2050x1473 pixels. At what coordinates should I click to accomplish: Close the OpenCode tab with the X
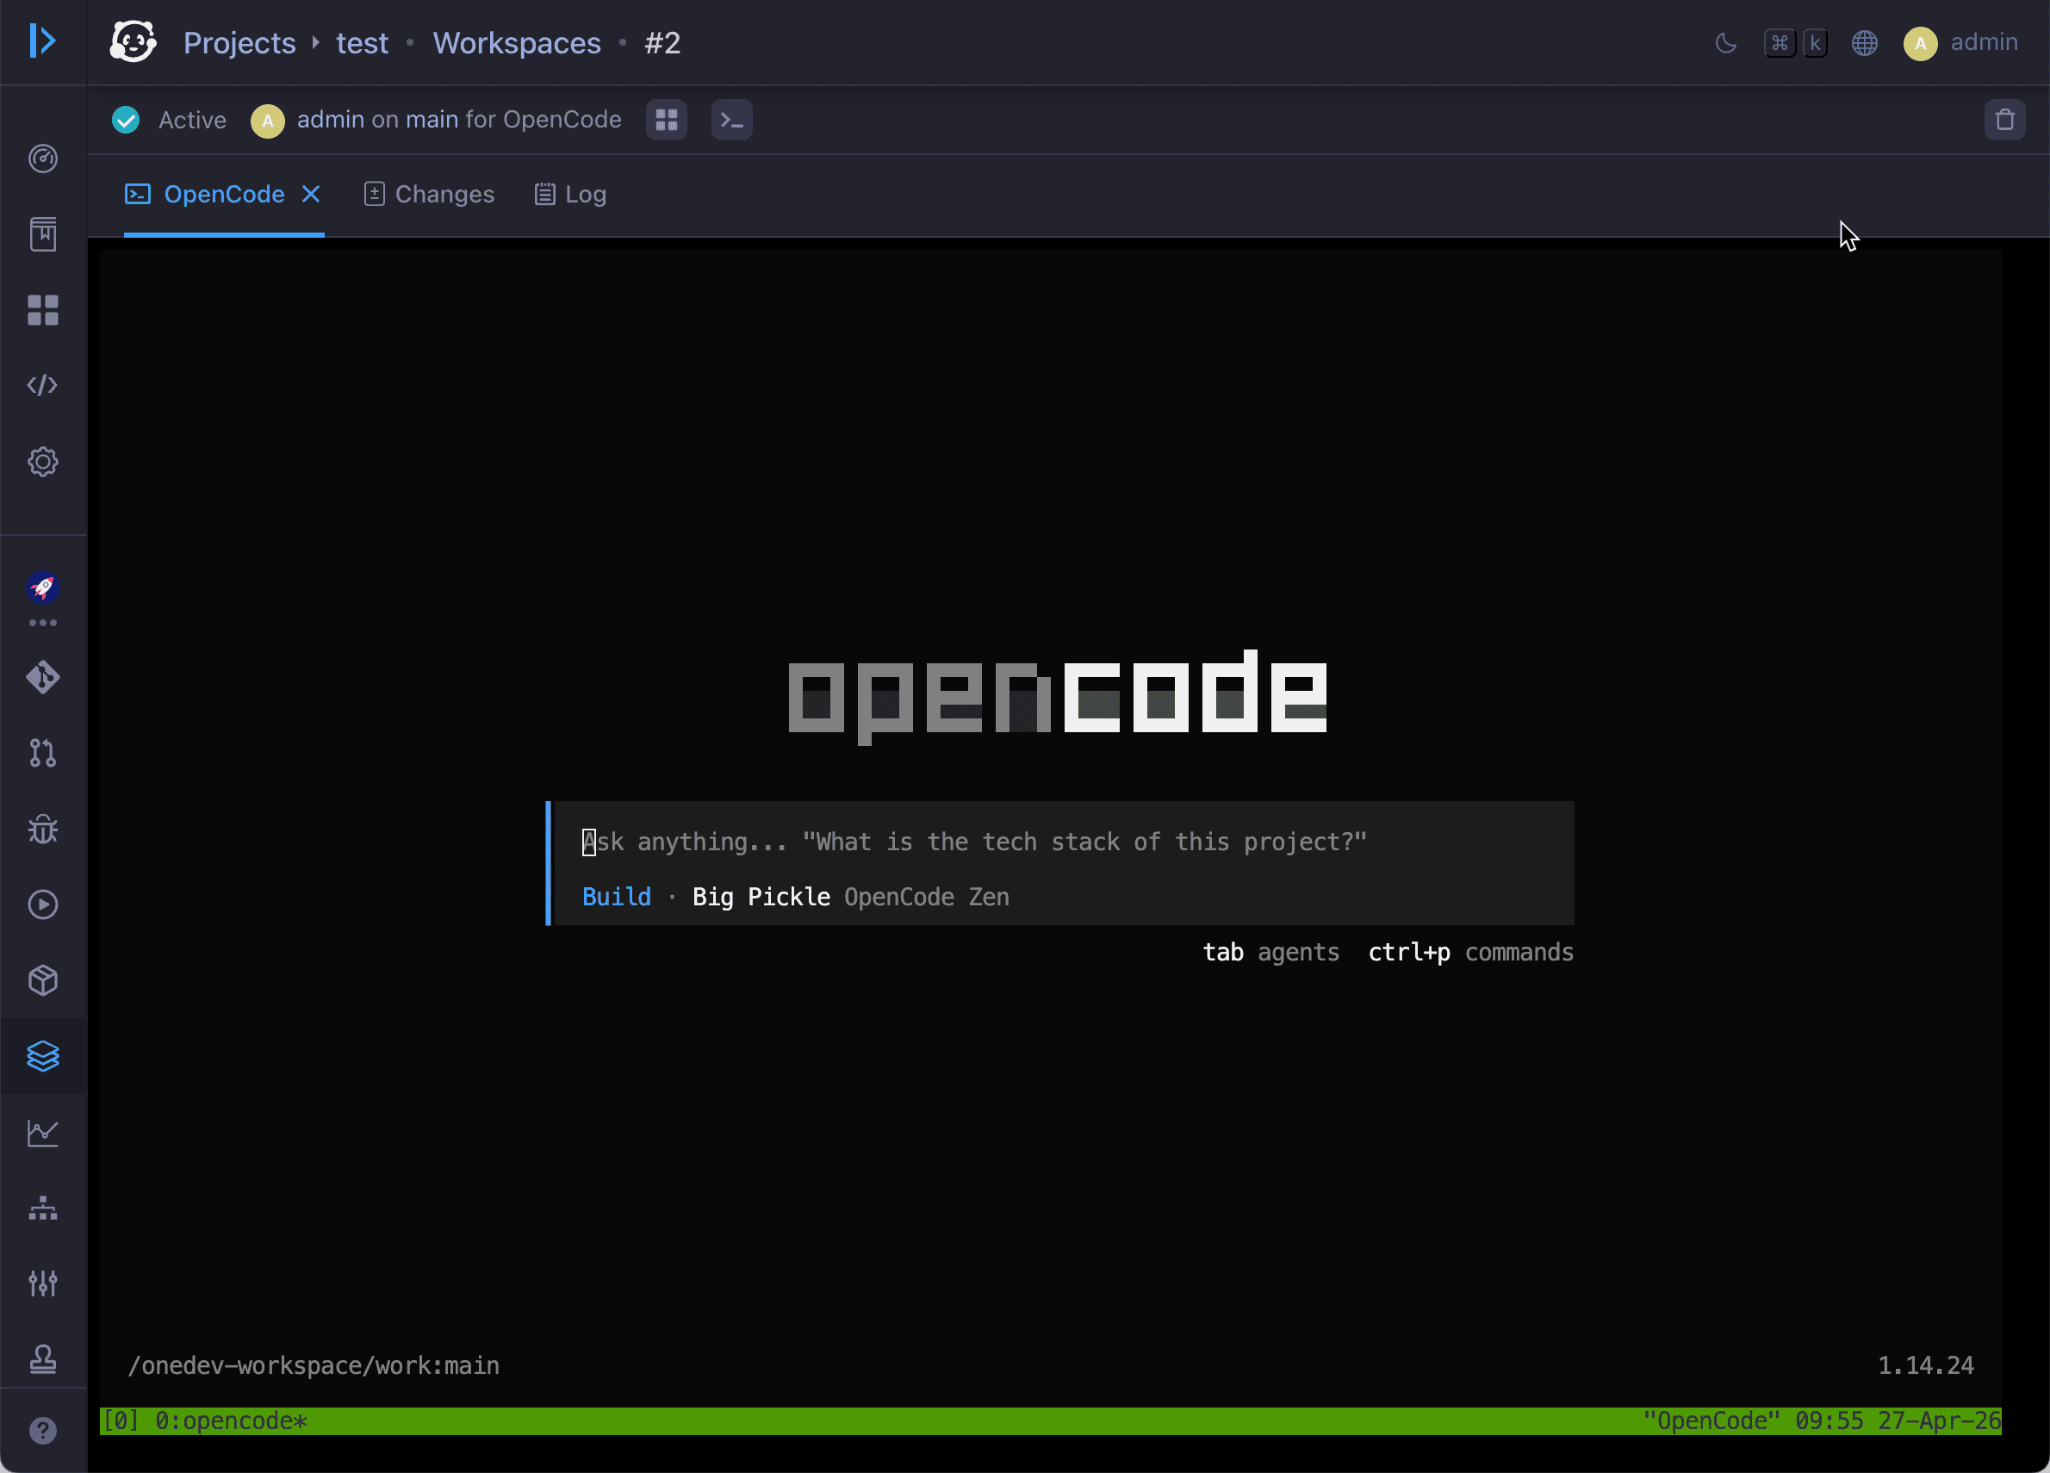[x=311, y=195]
